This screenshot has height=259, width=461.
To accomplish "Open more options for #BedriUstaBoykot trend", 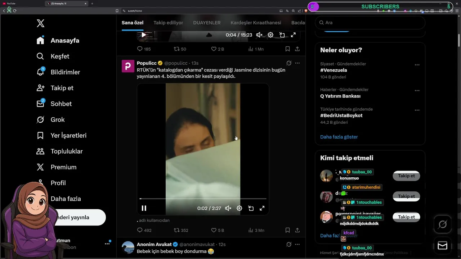I will click(417, 110).
